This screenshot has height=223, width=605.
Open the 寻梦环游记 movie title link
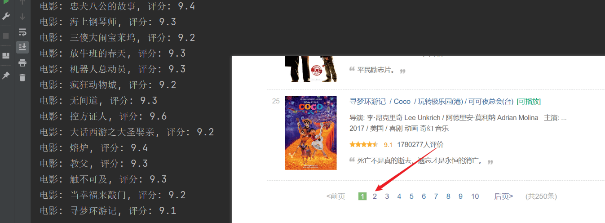point(368,101)
